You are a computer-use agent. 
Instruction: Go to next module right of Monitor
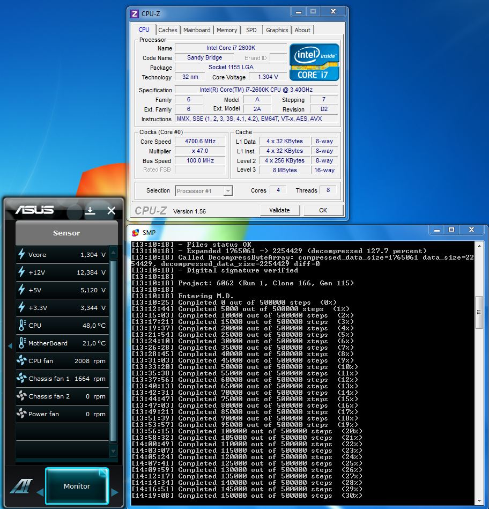click(115, 492)
